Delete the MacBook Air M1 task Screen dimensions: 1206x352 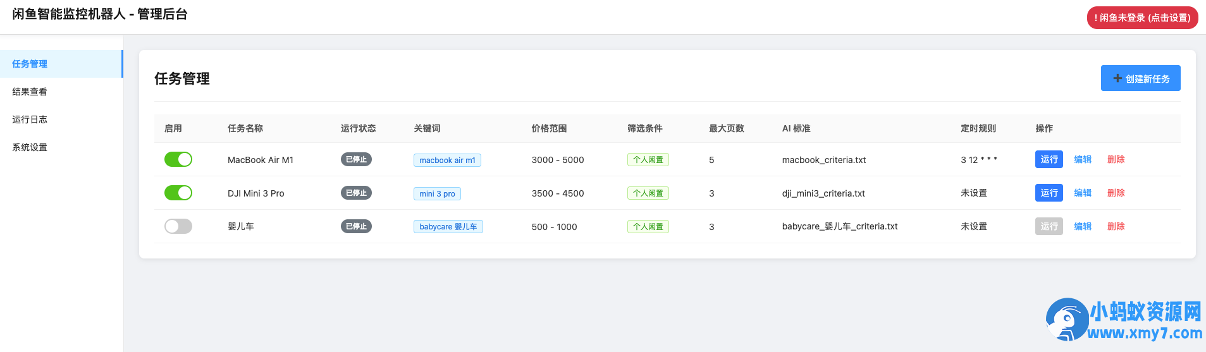click(x=1116, y=159)
